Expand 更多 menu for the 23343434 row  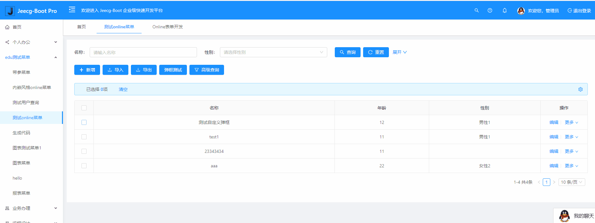click(x=571, y=151)
